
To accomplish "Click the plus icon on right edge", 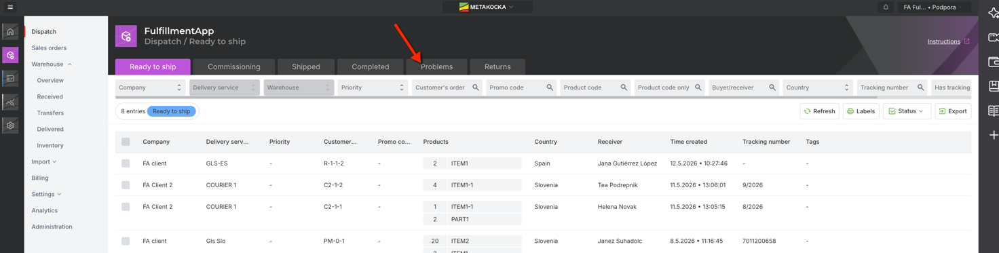I will [994, 135].
